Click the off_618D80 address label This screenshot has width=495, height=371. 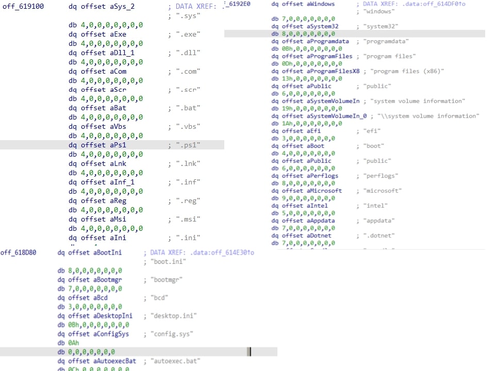(19, 252)
